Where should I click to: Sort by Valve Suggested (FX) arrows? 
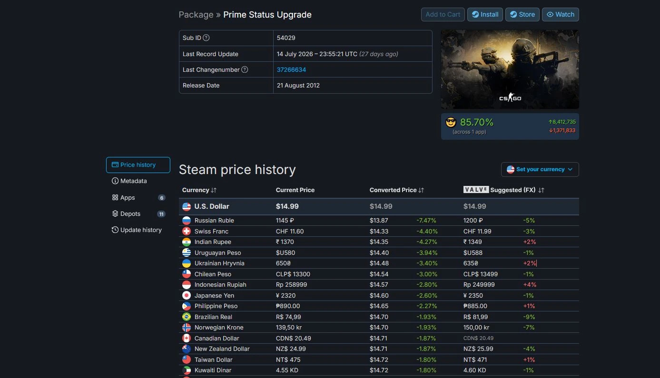pos(541,190)
